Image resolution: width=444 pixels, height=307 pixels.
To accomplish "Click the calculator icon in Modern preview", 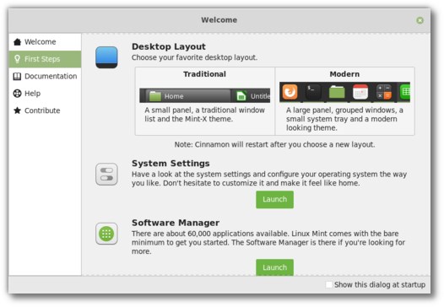I will pos(384,92).
